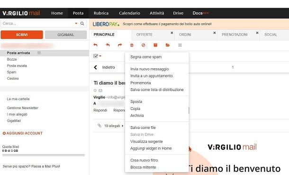The image size is (289, 175).
Task: Select Invita a un appuntamento
Action: pos(152,76)
